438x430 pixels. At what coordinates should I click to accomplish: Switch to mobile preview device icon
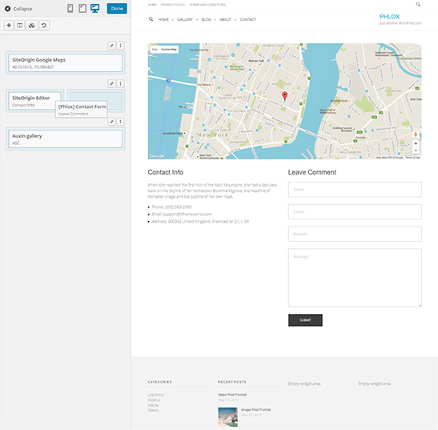70,8
